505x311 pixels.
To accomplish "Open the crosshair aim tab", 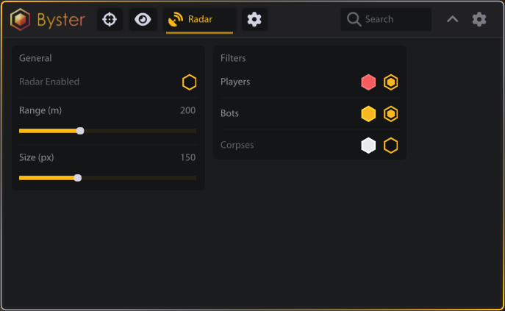I will (x=110, y=20).
